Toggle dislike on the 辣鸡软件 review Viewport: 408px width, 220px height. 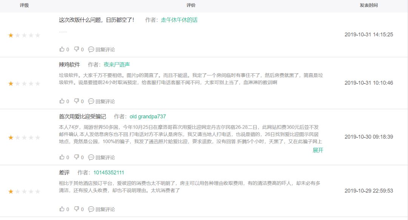pos(77,101)
